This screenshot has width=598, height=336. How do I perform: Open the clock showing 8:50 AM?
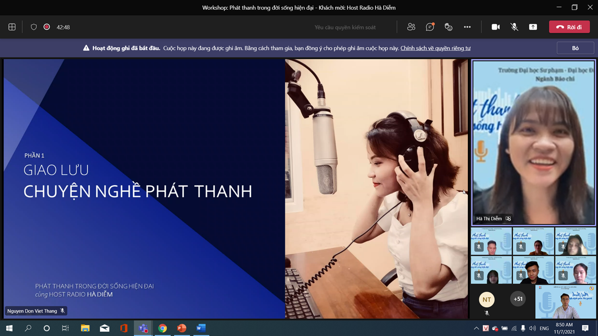tap(564, 328)
